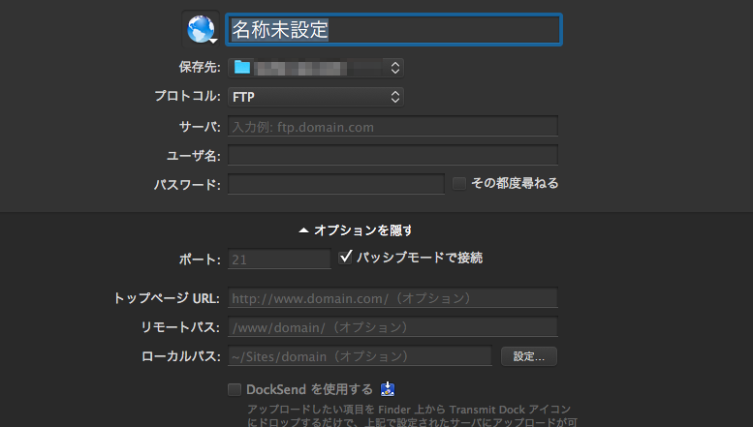
Task: Click the プロトコル: label text
Action: pos(187,97)
